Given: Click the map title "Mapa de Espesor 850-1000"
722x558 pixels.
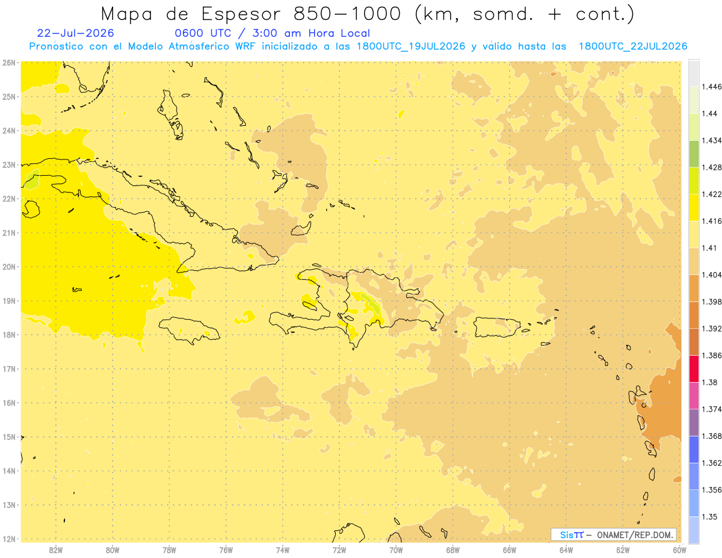Looking at the screenshot, I should click(x=253, y=14).
